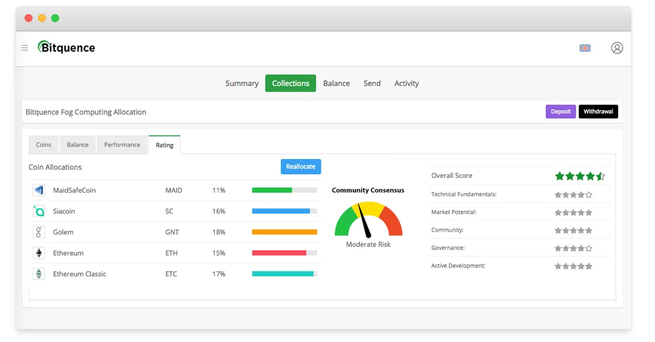Click the SC ticker symbol

169,211
